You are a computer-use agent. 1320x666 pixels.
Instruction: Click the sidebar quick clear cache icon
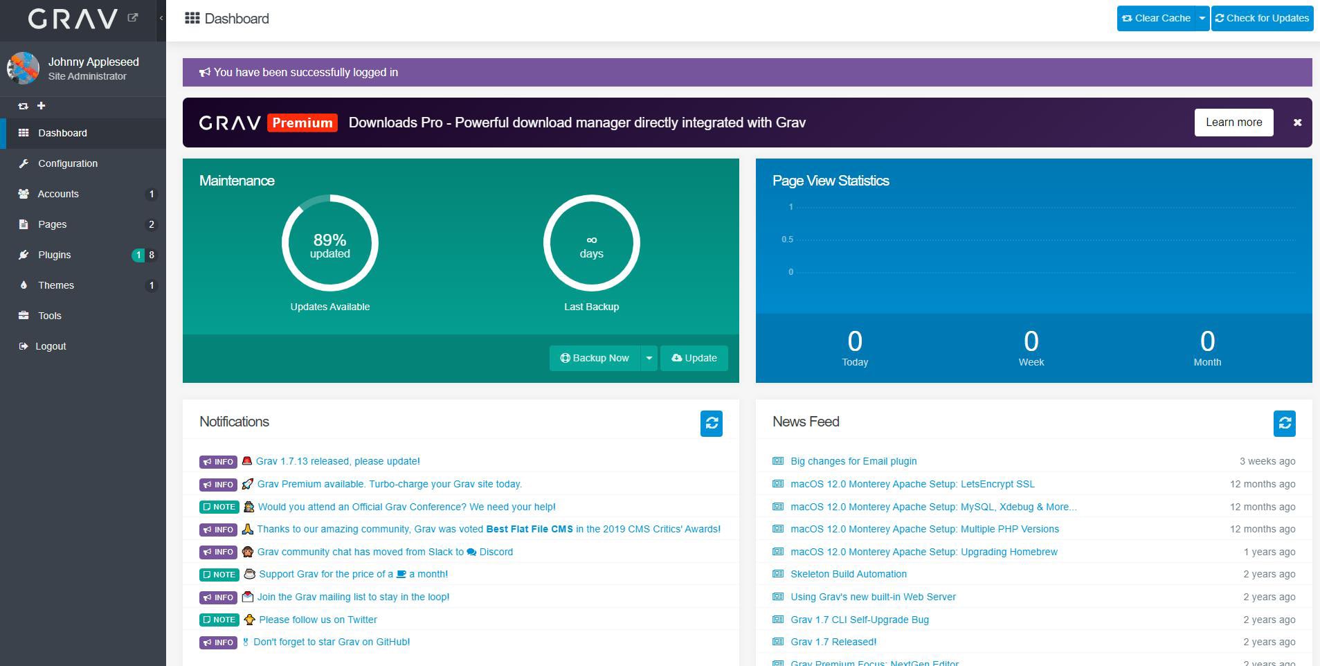23,106
